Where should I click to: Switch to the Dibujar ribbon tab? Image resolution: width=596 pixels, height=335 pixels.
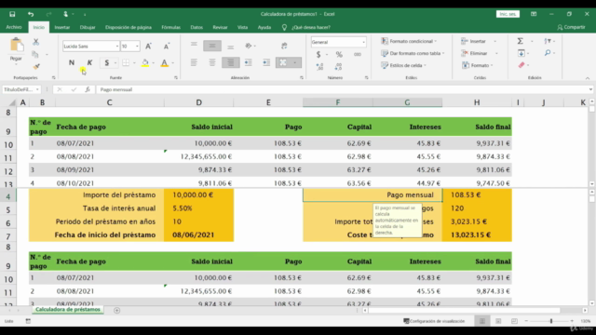point(88,27)
